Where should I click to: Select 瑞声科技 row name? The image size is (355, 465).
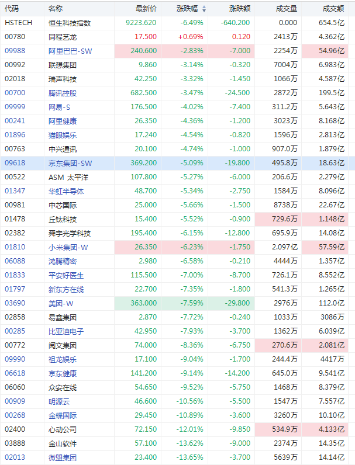coord(63,79)
